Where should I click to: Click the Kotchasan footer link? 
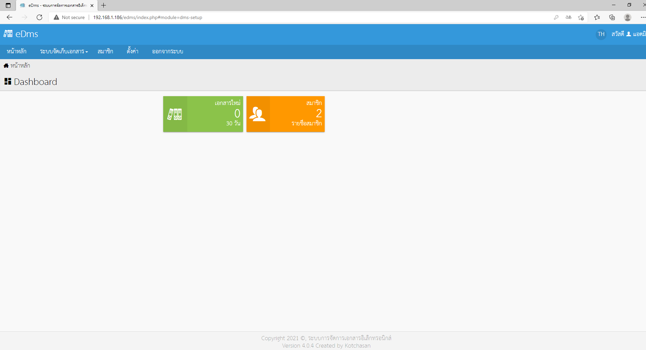click(x=357, y=346)
